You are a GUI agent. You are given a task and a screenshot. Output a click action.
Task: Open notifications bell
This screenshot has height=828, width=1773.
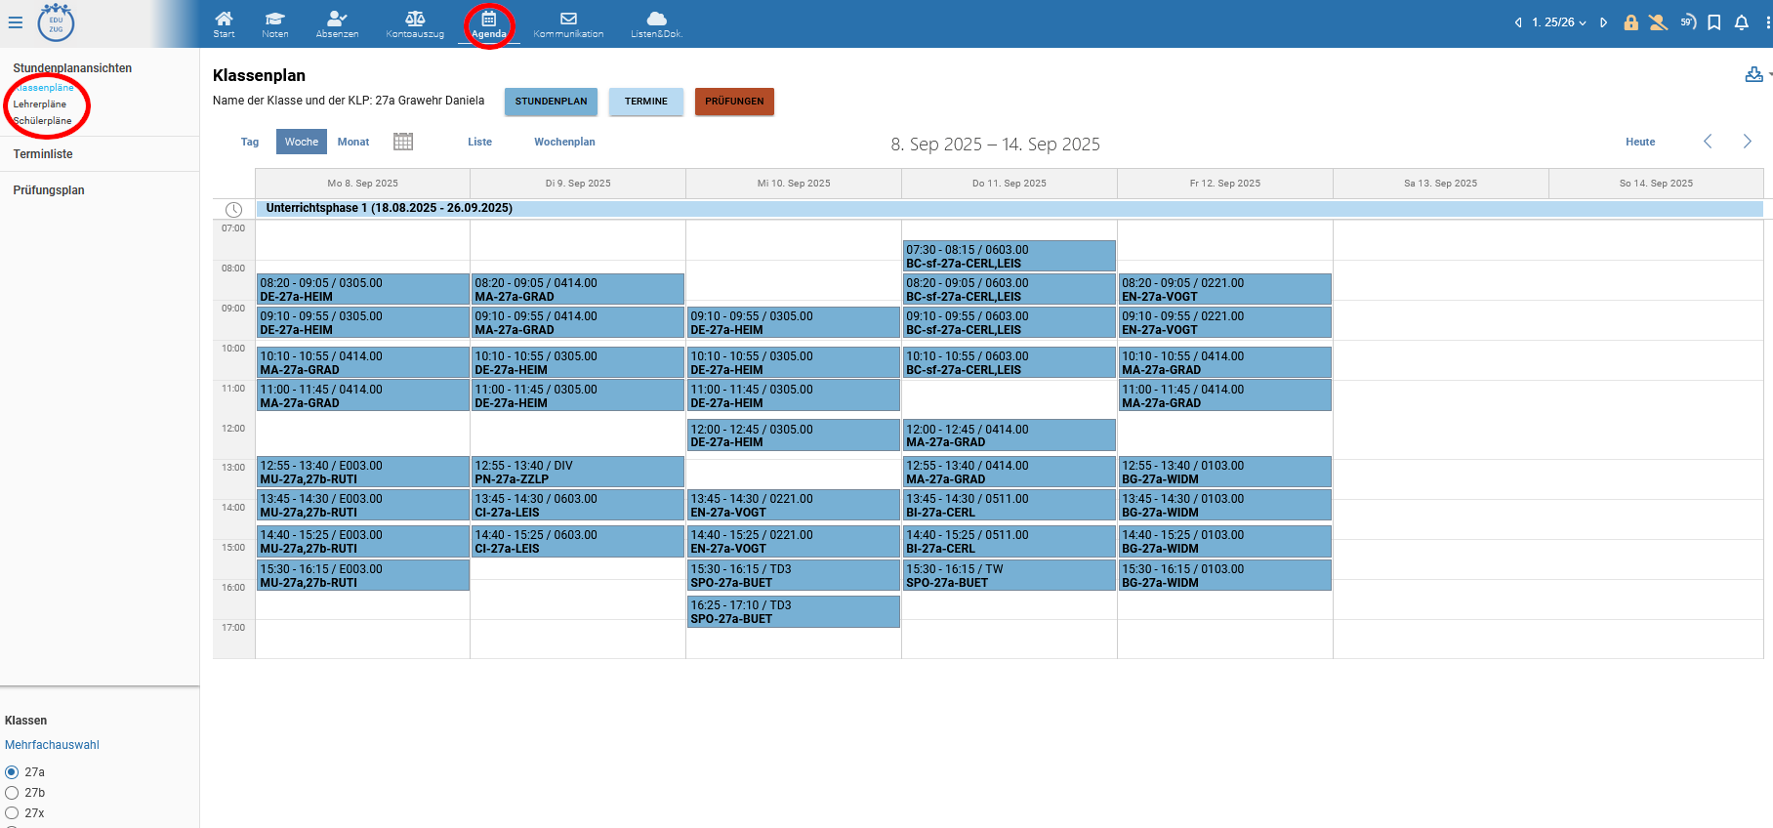pos(1742,22)
